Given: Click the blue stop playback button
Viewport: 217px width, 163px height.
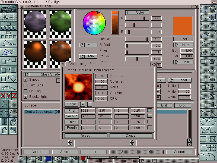Looking at the screenshot, I should 48,159.
